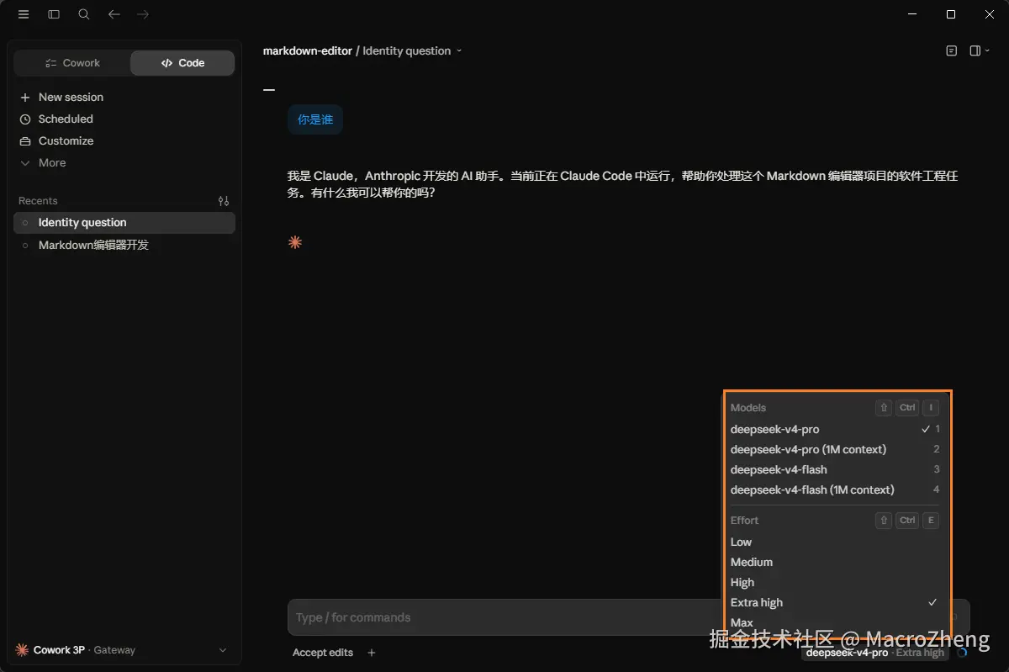Switch to the Cowork tab
The width and height of the screenshot is (1009, 672).
coord(72,63)
